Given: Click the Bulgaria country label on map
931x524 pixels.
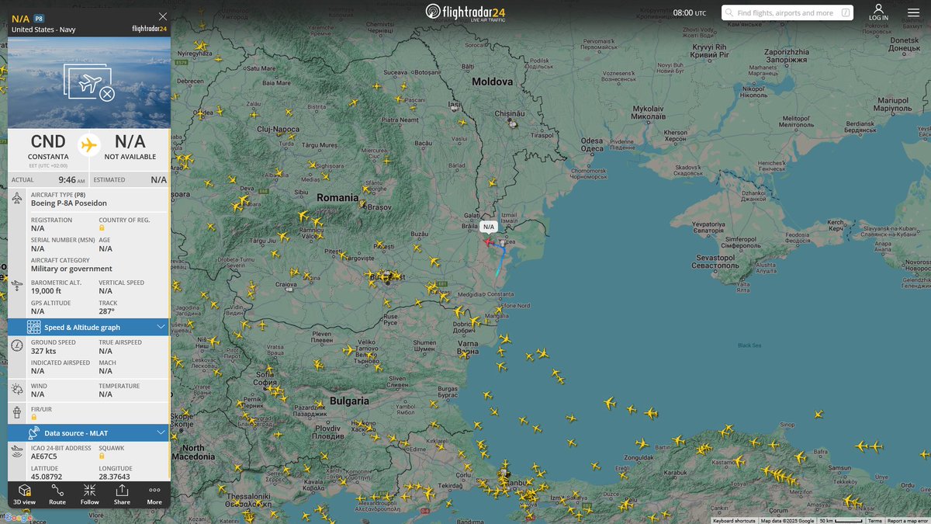Looking at the screenshot, I should pyautogui.click(x=350, y=401).
